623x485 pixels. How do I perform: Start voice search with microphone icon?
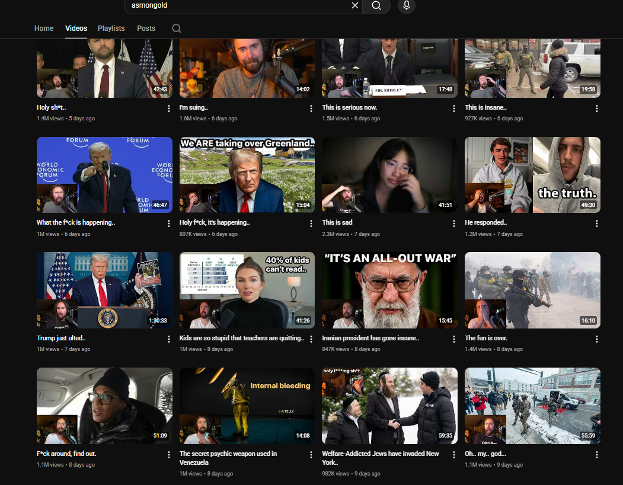click(x=407, y=5)
